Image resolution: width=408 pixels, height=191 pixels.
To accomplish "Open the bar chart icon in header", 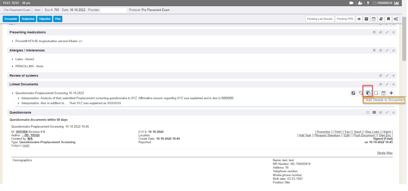I will pos(396,3).
